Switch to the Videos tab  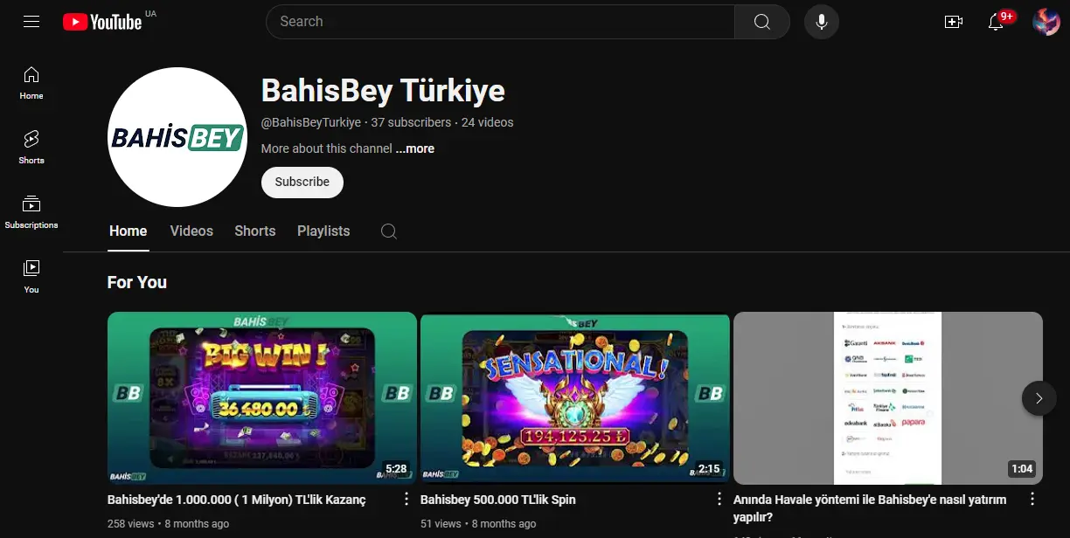[x=191, y=231]
